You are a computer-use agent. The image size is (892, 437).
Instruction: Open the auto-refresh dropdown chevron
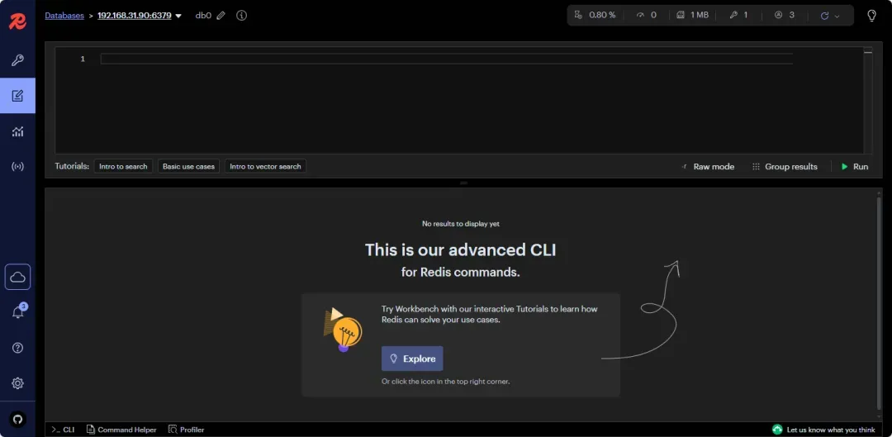tap(837, 17)
